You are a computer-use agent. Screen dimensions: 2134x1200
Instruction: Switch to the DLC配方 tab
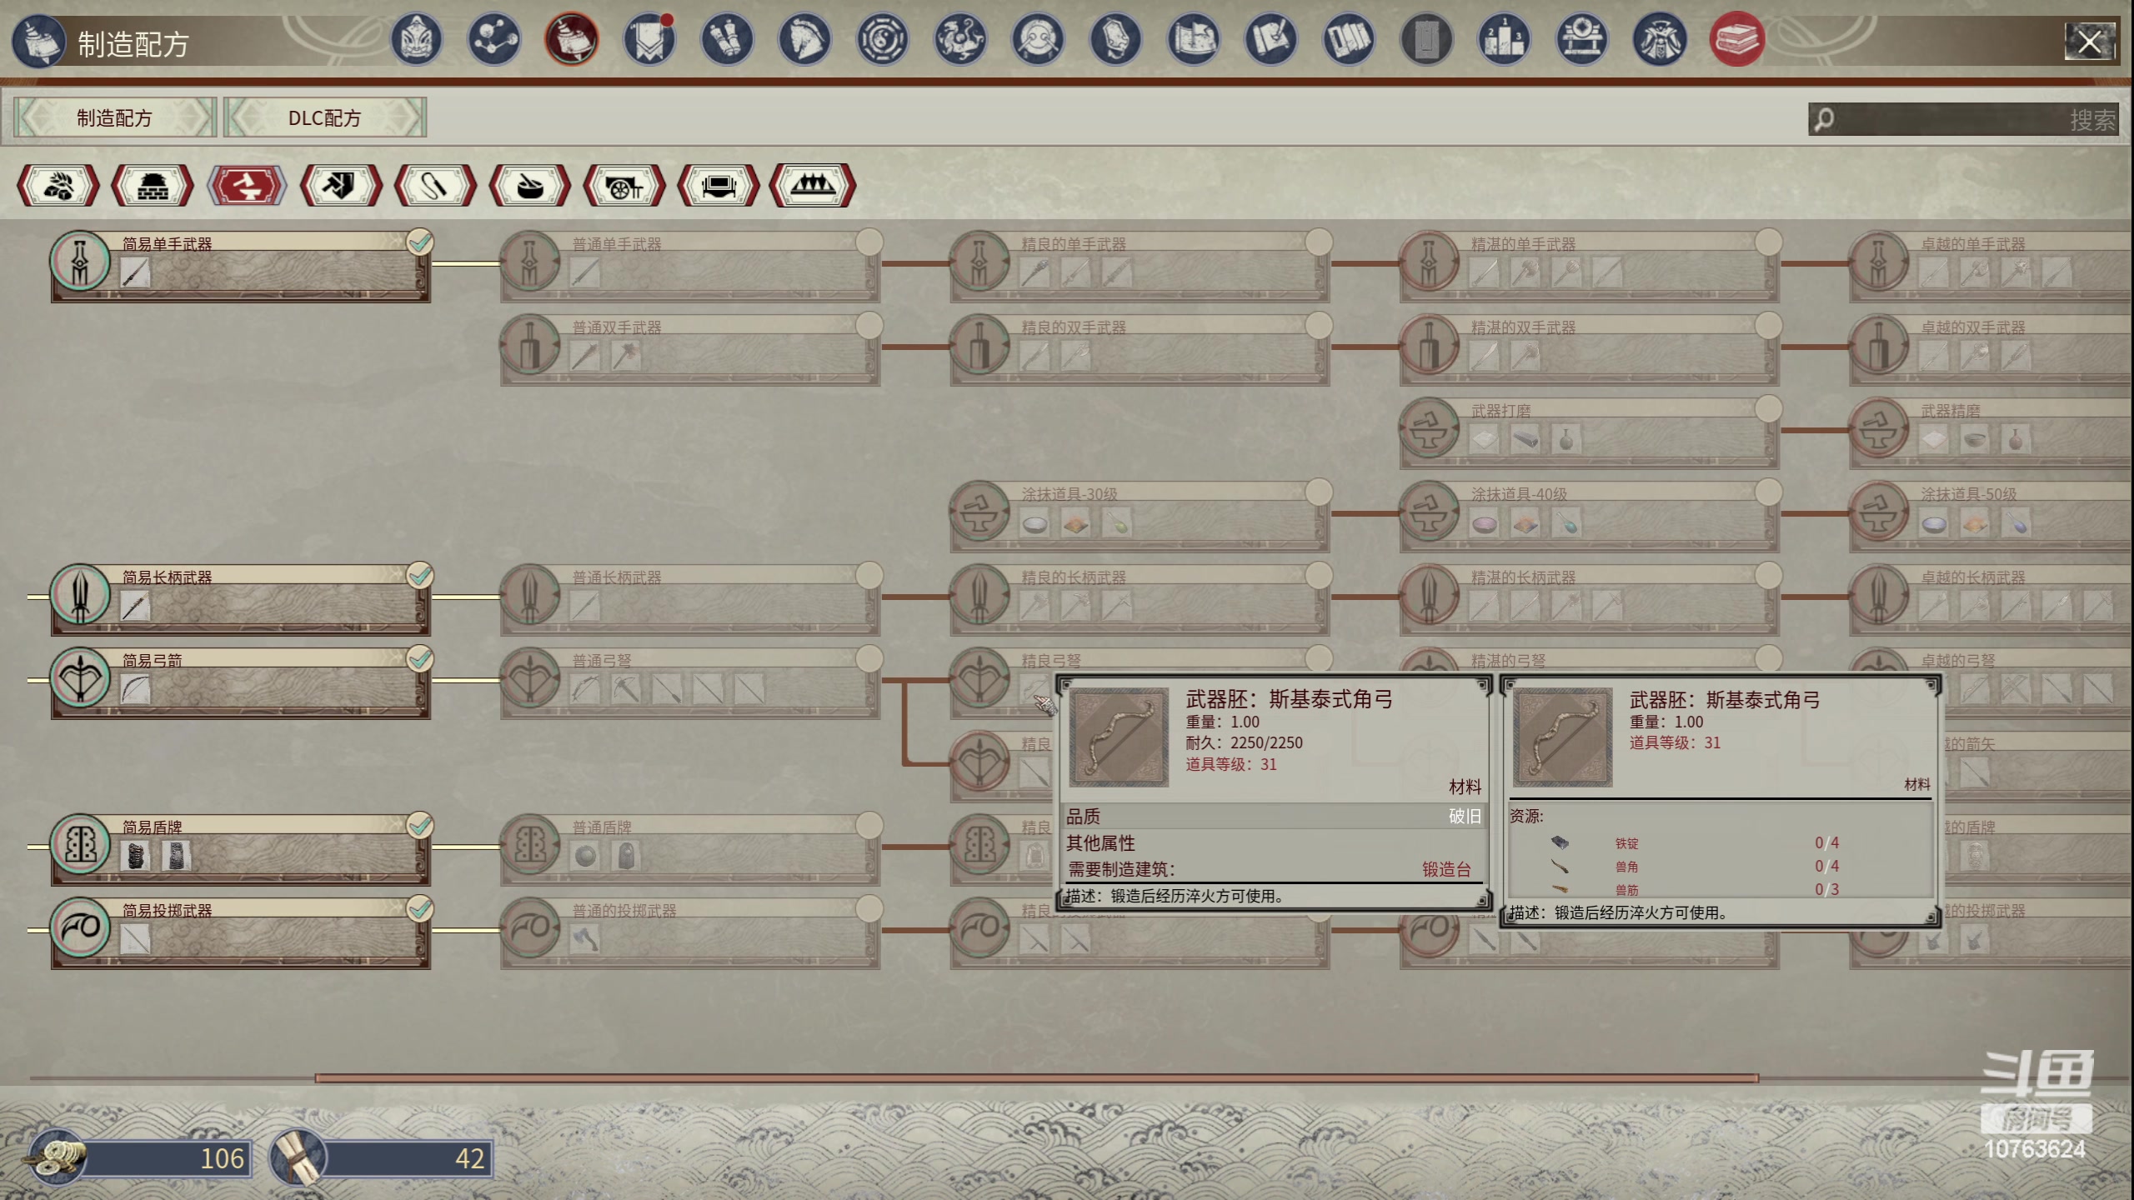pos(325,117)
